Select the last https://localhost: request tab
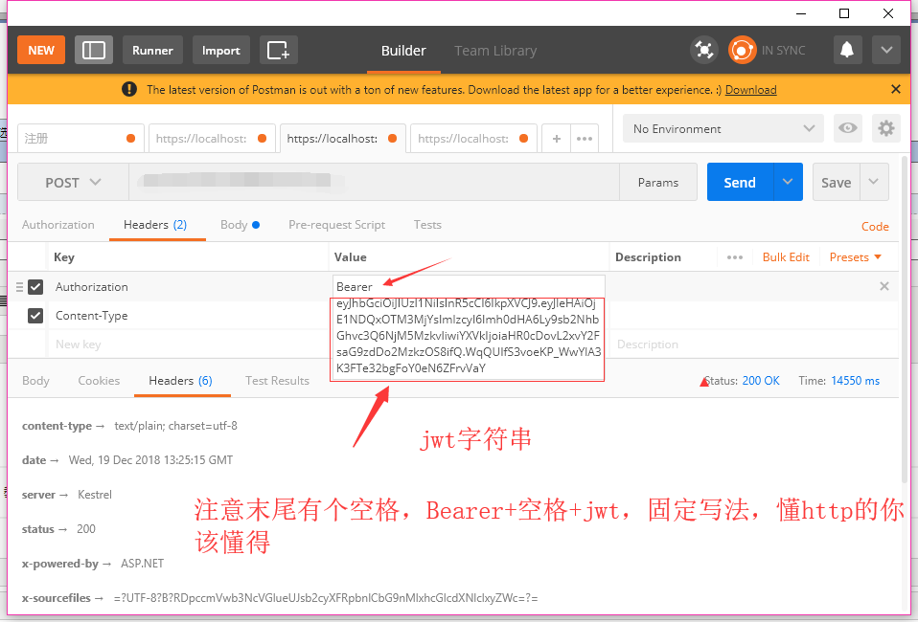 point(473,139)
